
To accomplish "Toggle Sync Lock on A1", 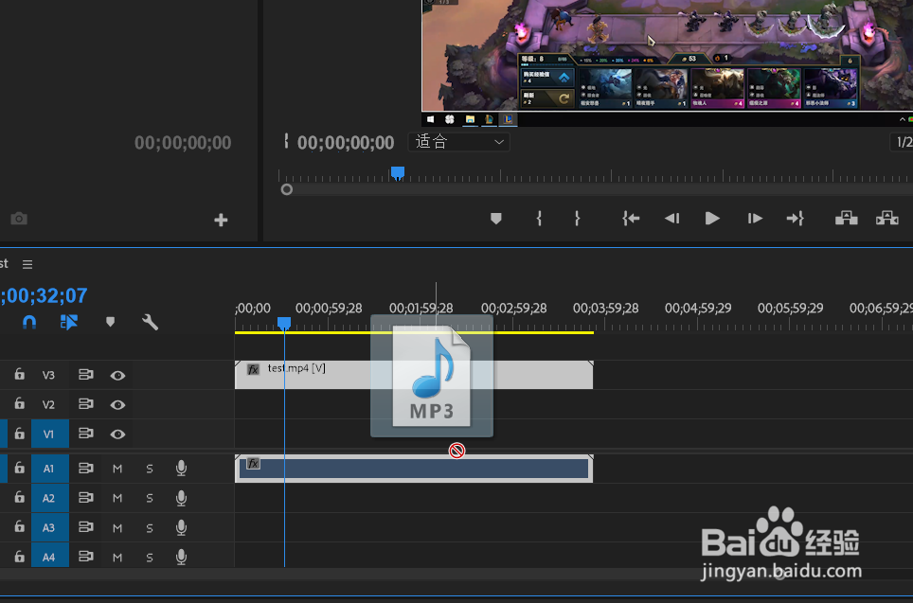I will point(85,468).
